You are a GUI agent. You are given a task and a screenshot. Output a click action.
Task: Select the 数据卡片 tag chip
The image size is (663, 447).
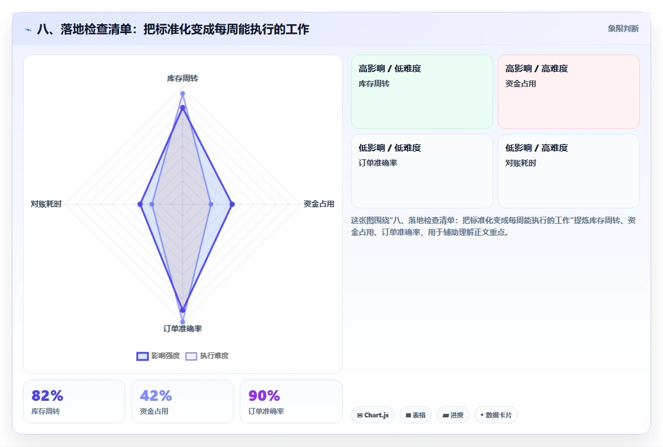click(x=496, y=415)
